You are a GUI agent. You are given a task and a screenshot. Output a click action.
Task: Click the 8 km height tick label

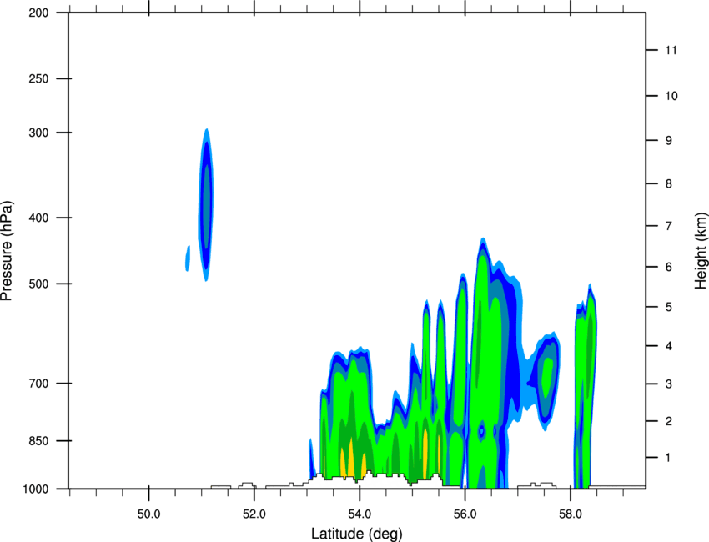pos(669,184)
